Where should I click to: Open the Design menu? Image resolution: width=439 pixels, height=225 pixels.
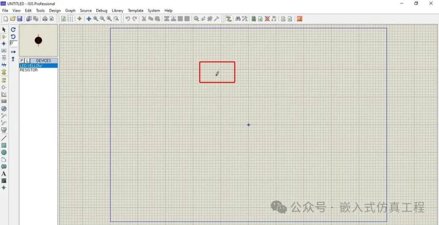tap(55, 11)
